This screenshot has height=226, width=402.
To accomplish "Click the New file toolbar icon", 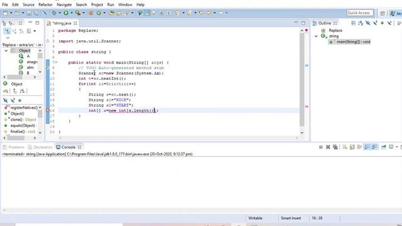I will point(5,13).
